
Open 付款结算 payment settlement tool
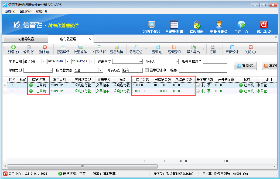99,47
